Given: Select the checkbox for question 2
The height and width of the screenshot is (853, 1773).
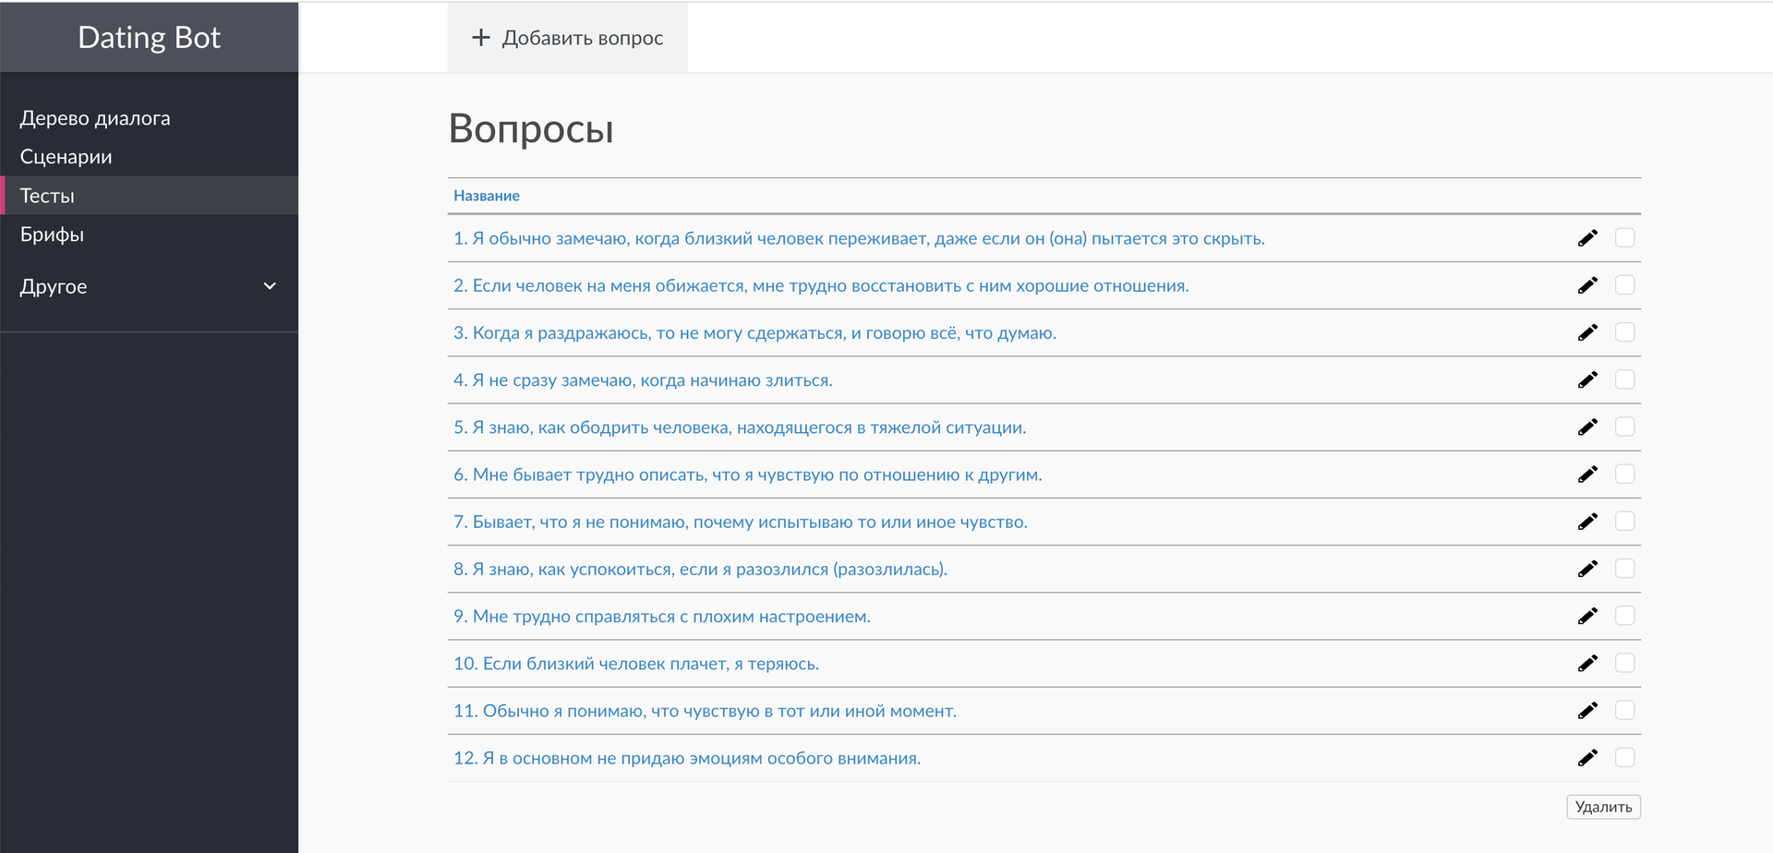Looking at the screenshot, I should 1625,285.
